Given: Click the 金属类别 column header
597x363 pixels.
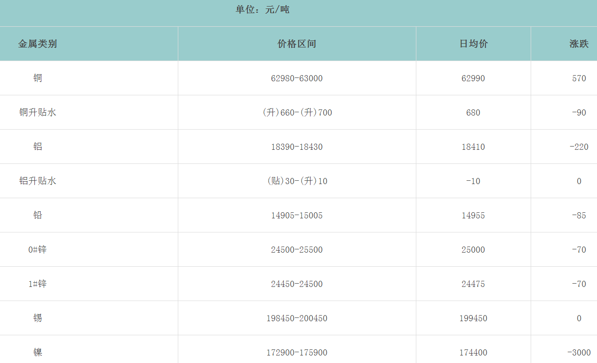Looking at the screenshot, I should [38, 44].
